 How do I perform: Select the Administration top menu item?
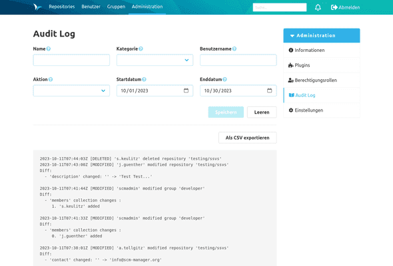[147, 7]
